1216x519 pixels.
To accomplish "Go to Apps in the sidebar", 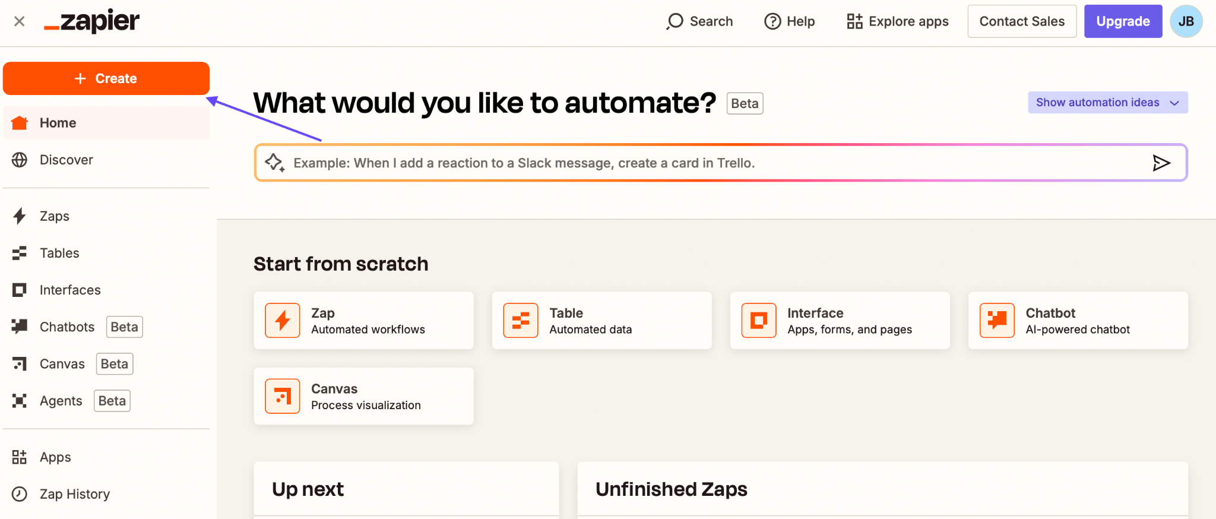I will point(106,457).
